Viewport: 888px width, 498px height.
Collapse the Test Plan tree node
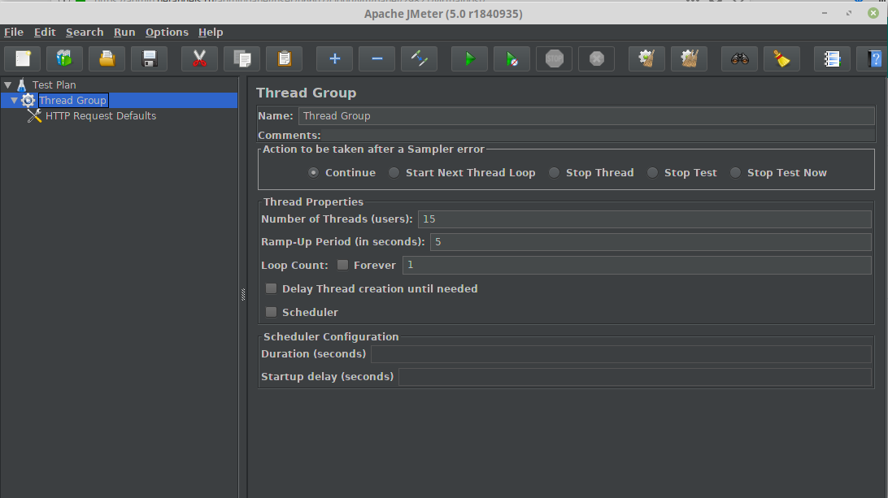click(x=8, y=84)
